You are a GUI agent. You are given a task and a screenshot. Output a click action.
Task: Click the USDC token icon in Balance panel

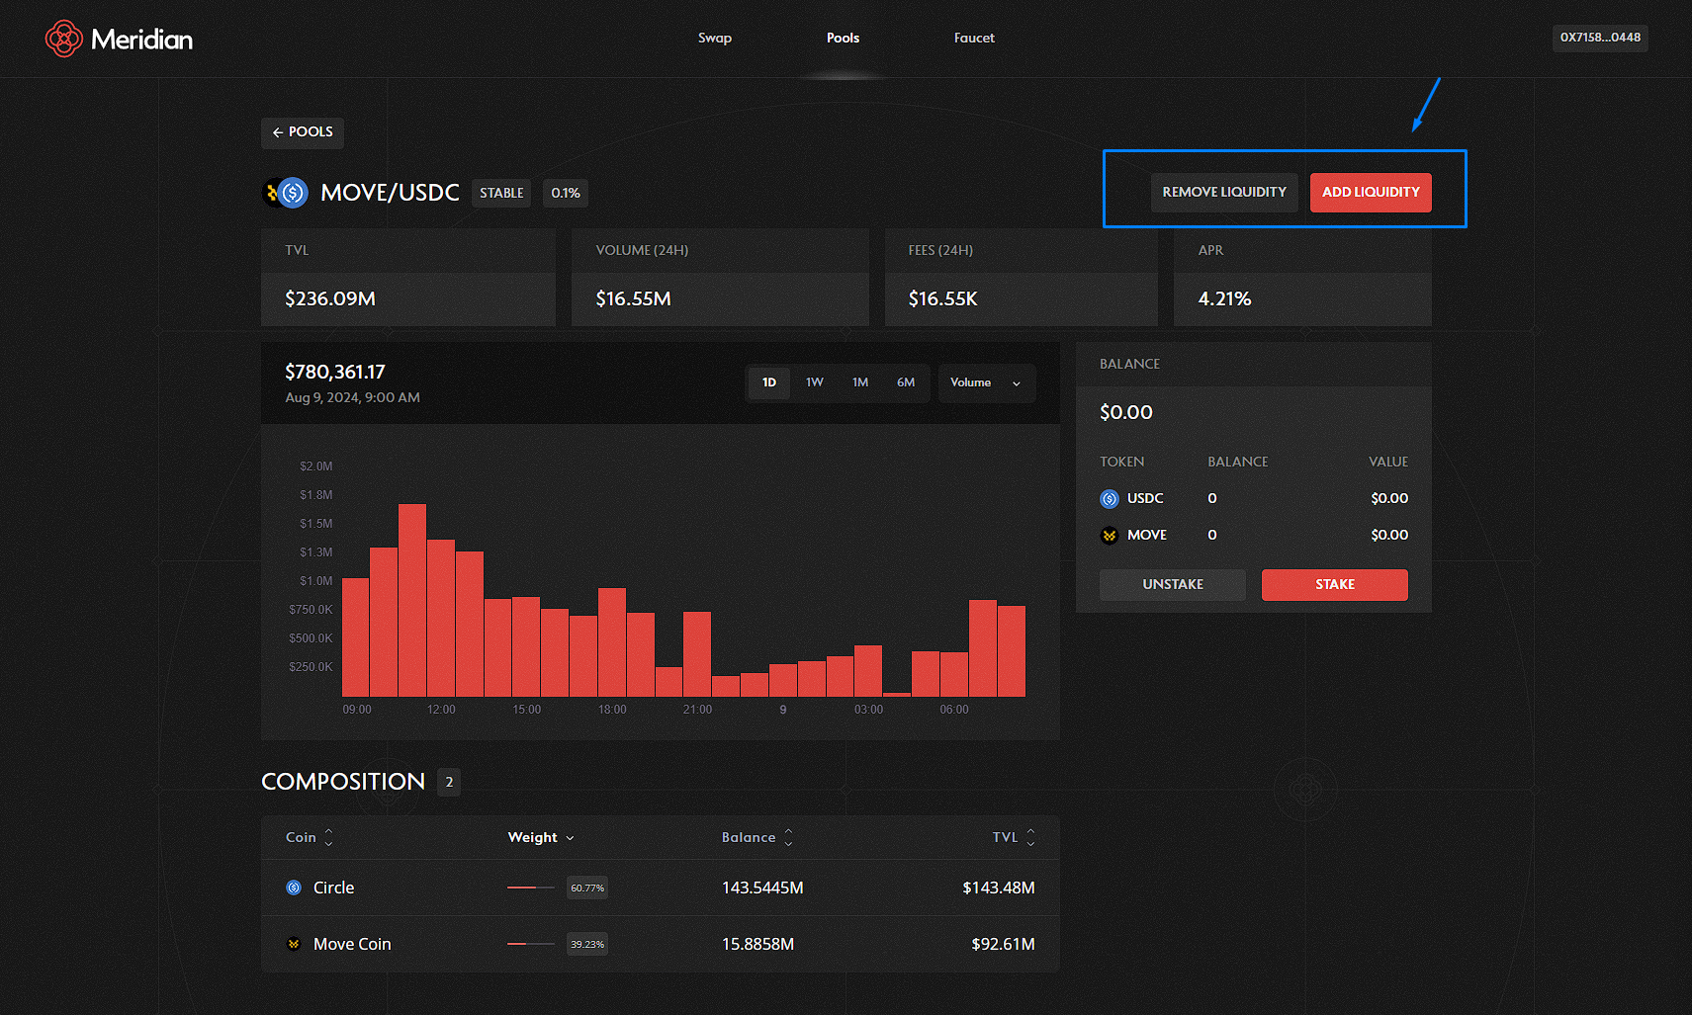coord(1110,499)
